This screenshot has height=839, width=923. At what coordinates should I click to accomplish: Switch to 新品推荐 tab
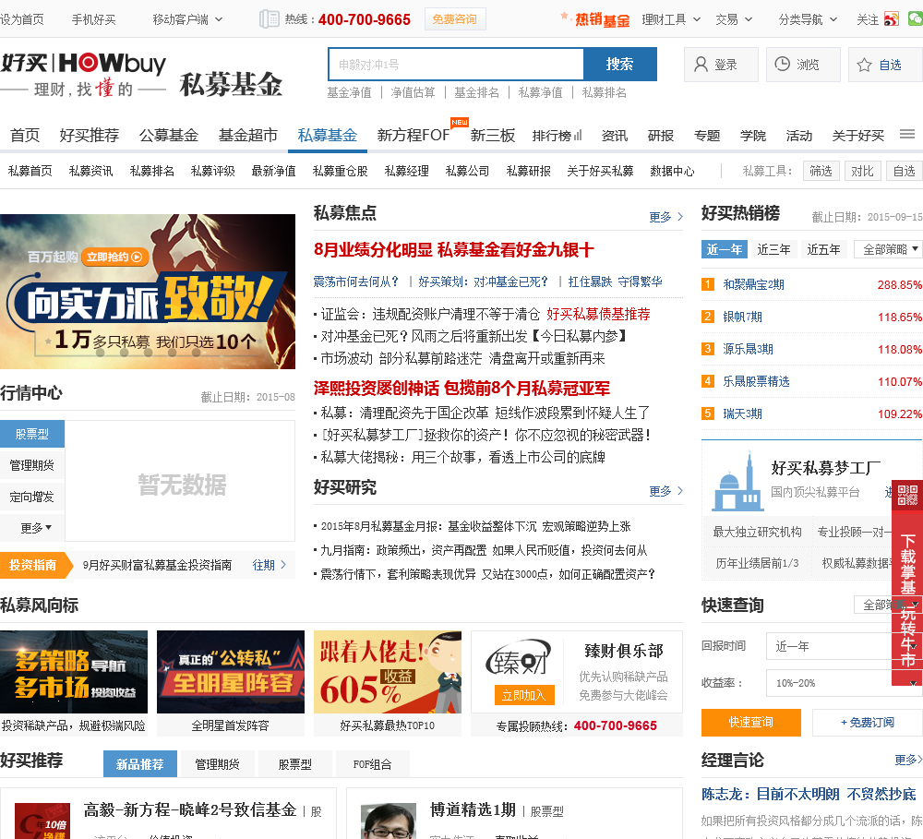(x=140, y=763)
